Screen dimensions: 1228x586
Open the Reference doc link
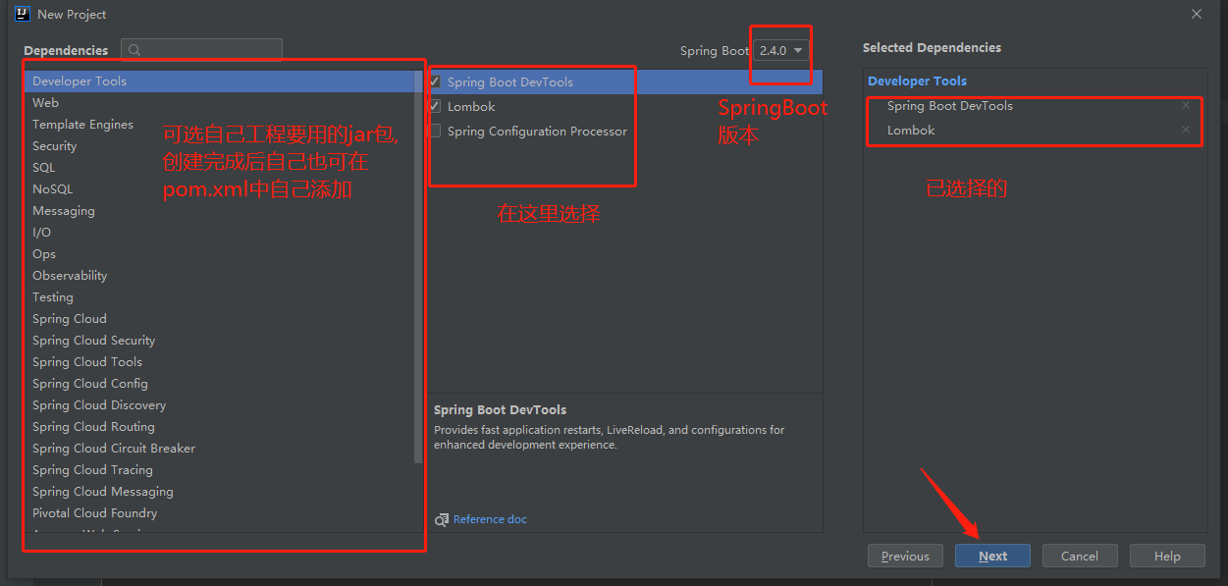click(x=490, y=519)
